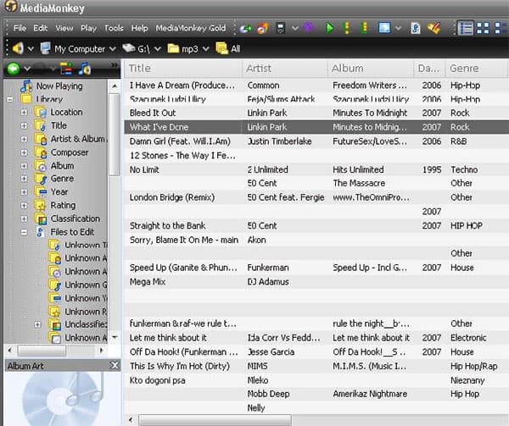Select the Composer tree item

(70, 152)
